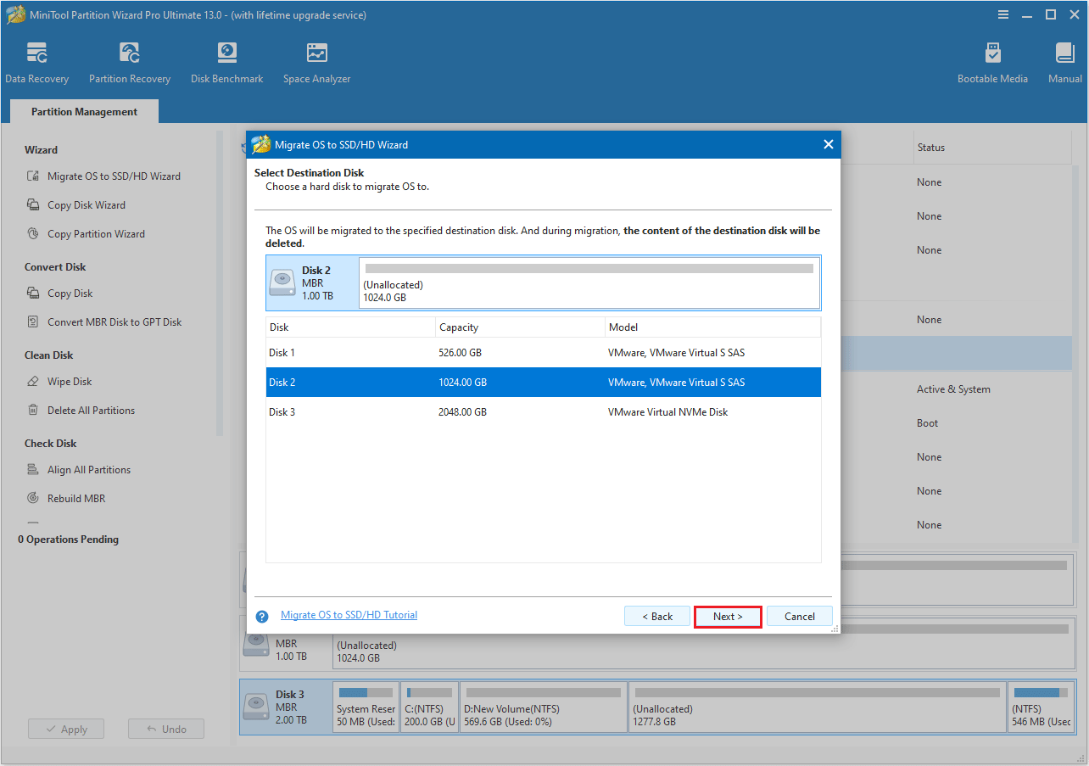Open the Manual
The width and height of the screenshot is (1089, 766).
click(1064, 61)
